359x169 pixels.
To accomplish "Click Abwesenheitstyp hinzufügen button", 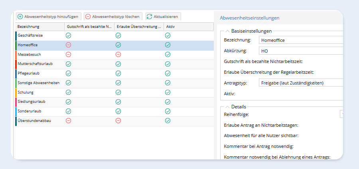I will pyautogui.click(x=48, y=17).
